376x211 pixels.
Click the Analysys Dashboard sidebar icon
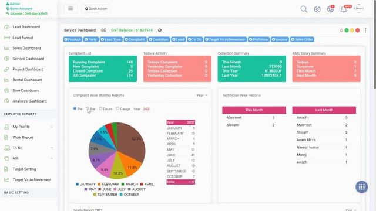tap(6, 101)
